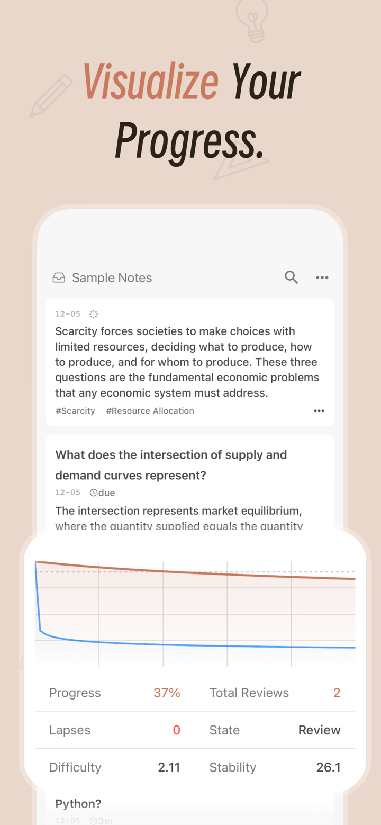The width and height of the screenshot is (381, 825).
Task: Click the 37% progress value
Action: tap(167, 692)
